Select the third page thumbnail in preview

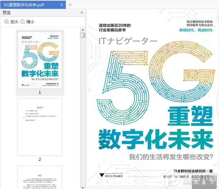point(40,177)
